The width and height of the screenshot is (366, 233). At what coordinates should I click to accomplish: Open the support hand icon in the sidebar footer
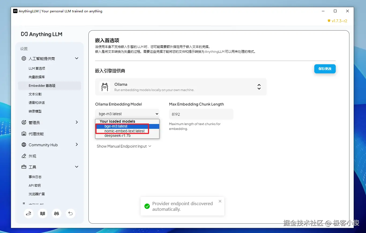(29, 213)
